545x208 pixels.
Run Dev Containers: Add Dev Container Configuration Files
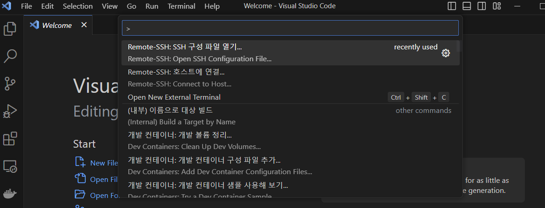click(x=290, y=165)
